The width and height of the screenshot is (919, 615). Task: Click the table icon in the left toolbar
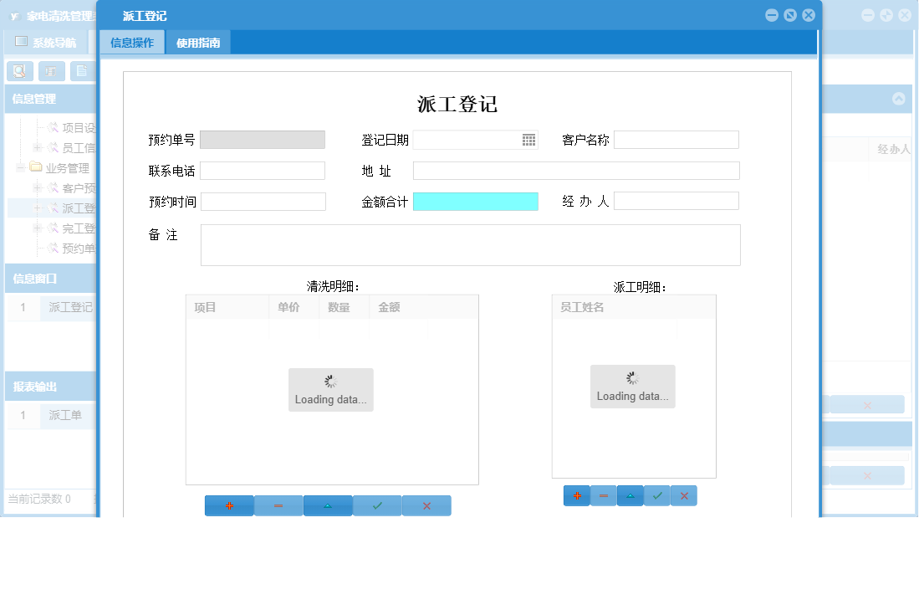[50, 71]
